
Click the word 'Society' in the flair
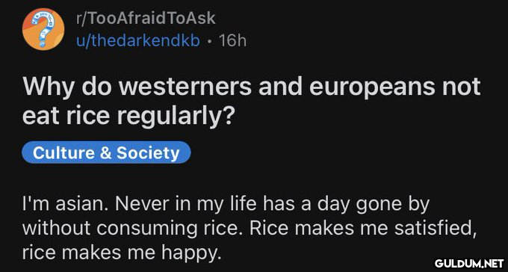(x=148, y=153)
